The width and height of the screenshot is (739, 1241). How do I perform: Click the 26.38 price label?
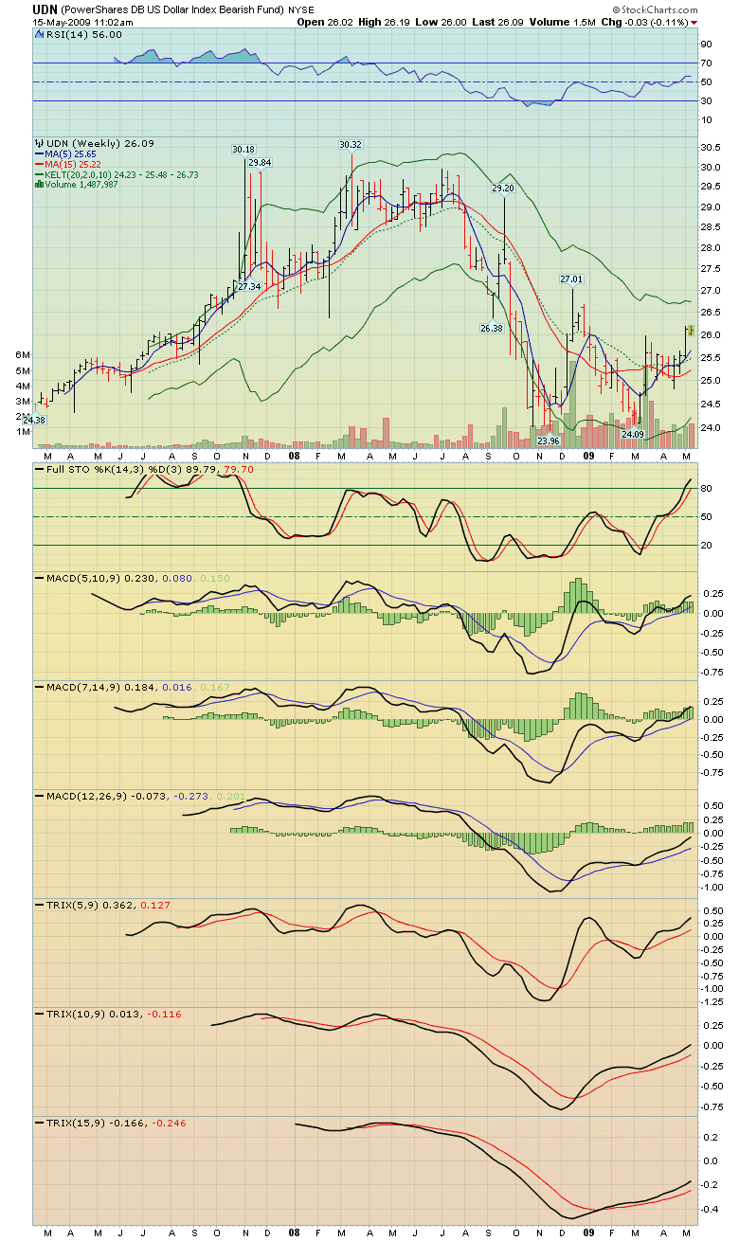492,328
